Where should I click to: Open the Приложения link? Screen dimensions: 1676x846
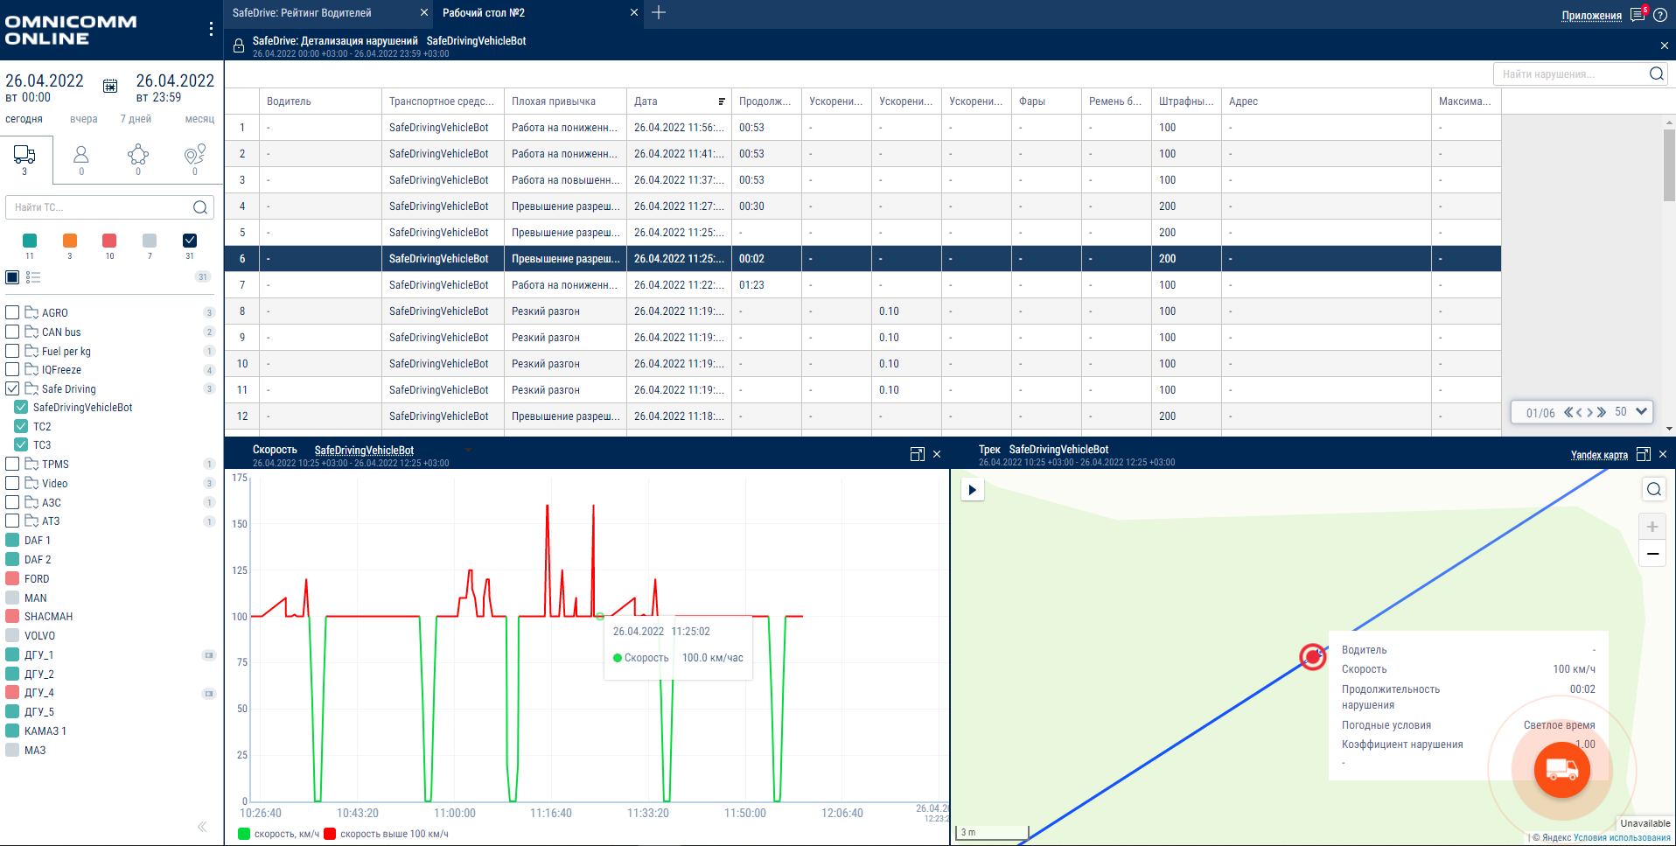(x=1591, y=16)
